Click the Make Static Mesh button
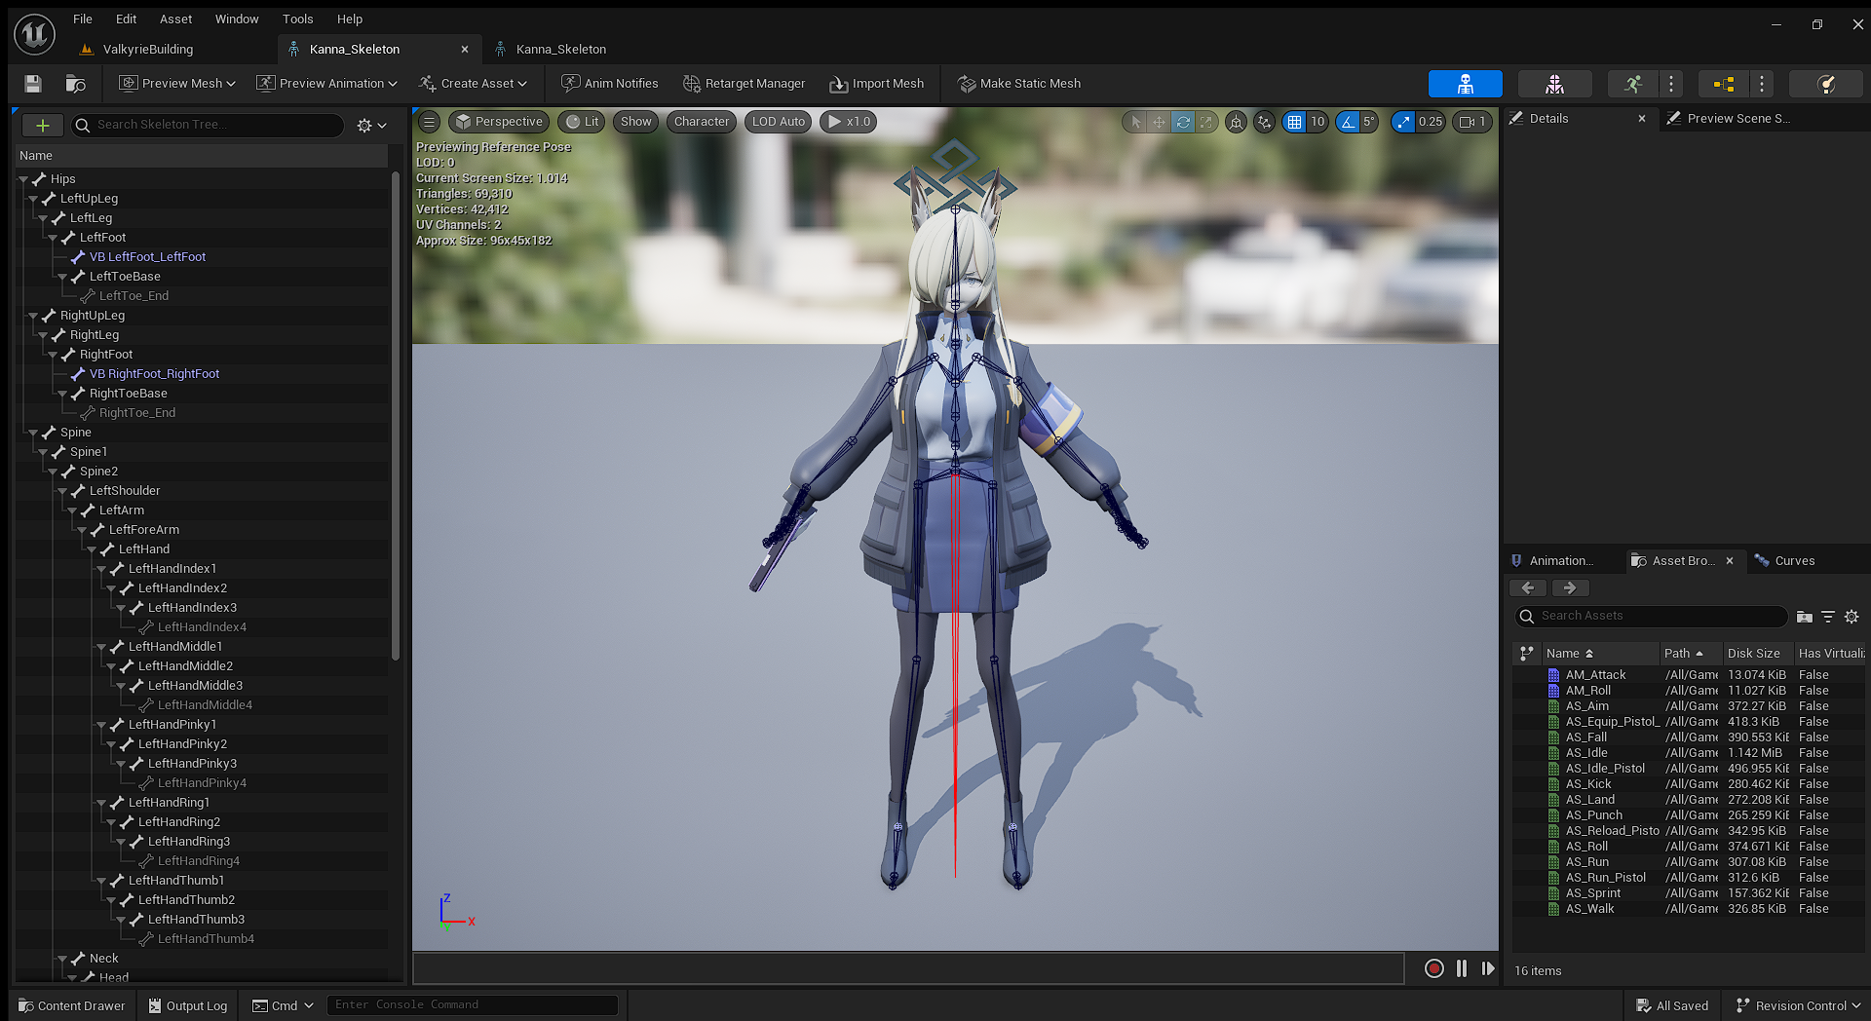Viewport: 1871px width, 1021px height. coord(1019,84)
